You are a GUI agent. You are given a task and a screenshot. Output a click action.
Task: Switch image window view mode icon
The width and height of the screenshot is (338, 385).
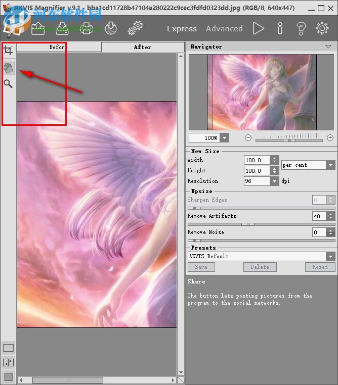tap(9, 348)
